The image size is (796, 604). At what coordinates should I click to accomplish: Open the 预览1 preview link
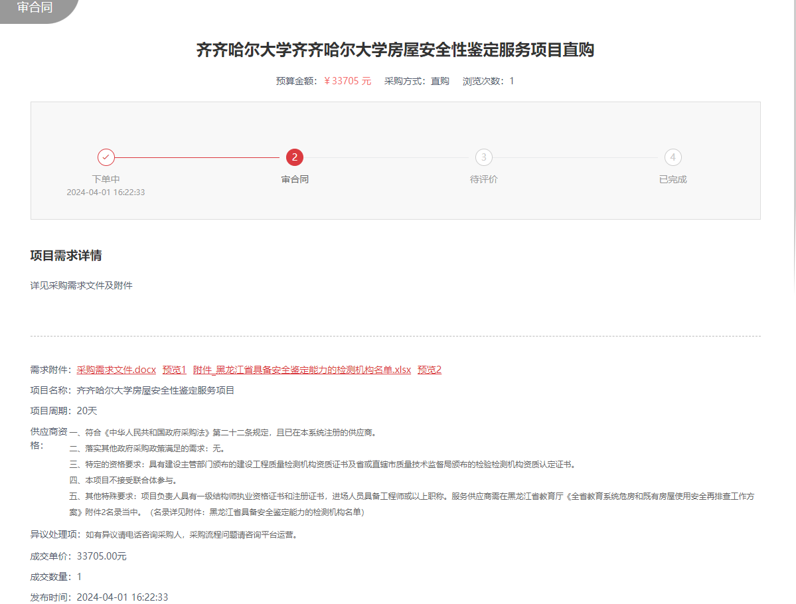click(x=175, y=370)
